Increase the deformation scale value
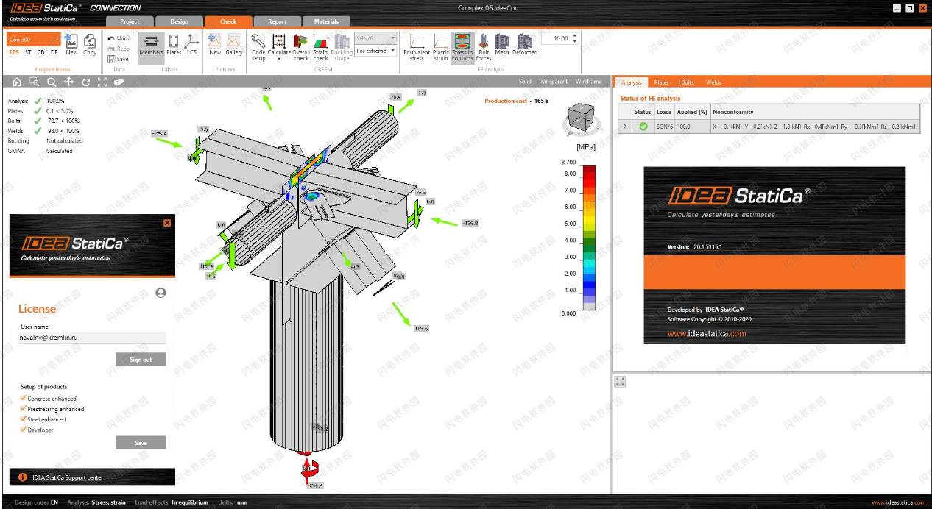Image resolution: width=932 pixels, height=509 pixels. click(575, 35)
